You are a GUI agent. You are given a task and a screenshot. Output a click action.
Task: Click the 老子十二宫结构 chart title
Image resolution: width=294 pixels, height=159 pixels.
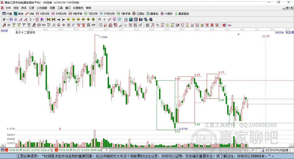tap(25, 32)
